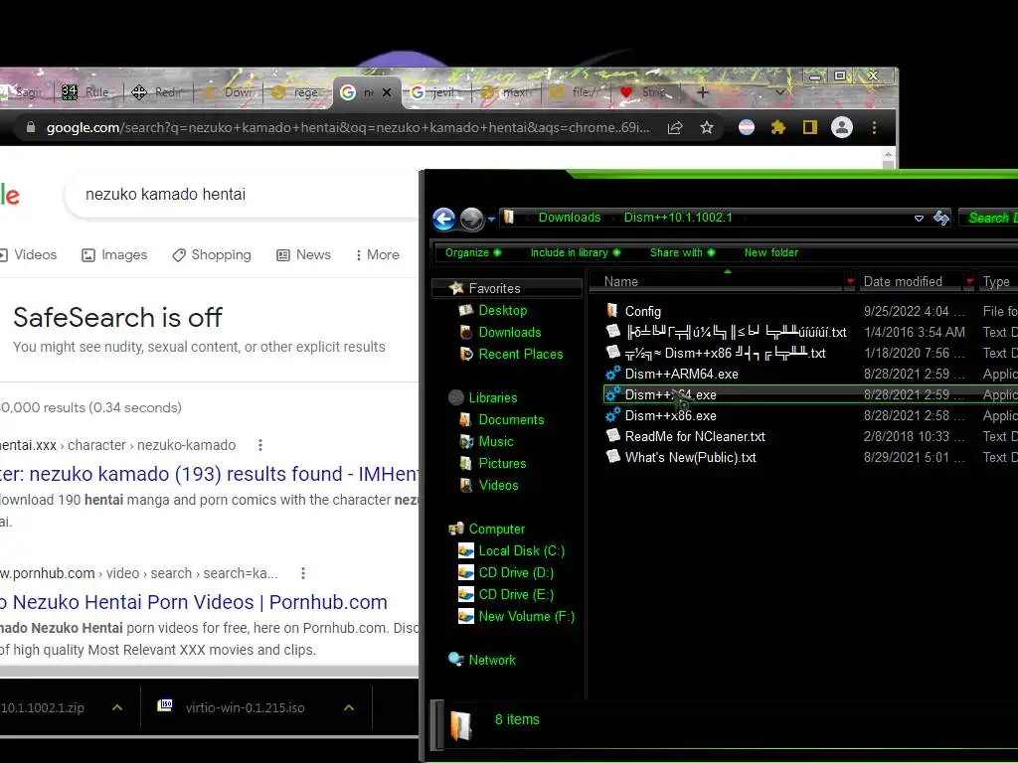Open Network in navigation pane

(x=491, y=660)
